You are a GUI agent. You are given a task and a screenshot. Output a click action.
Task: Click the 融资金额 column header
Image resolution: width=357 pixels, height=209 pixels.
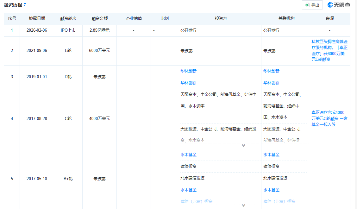[100, 19]
